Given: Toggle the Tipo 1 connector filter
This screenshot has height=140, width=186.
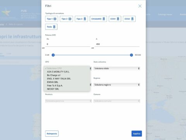Looking at the screenshot, I should point(52,19).
